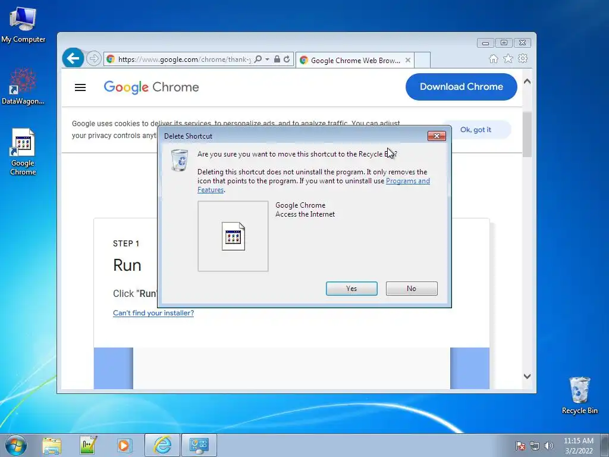The height and width of the screenshot is (457, 609).
Task: Open Windows Media Player from taskbar
Action: pyautogui.click(x=124, y=445)
